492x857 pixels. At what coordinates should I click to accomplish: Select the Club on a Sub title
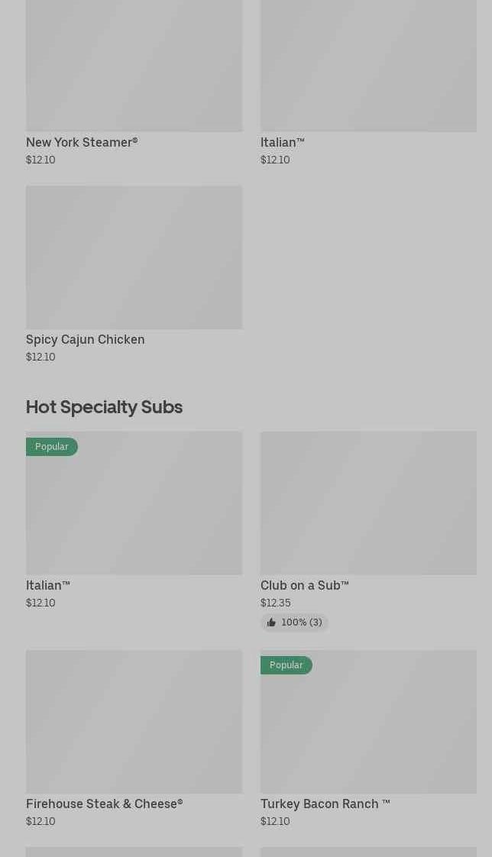[304, 585]
